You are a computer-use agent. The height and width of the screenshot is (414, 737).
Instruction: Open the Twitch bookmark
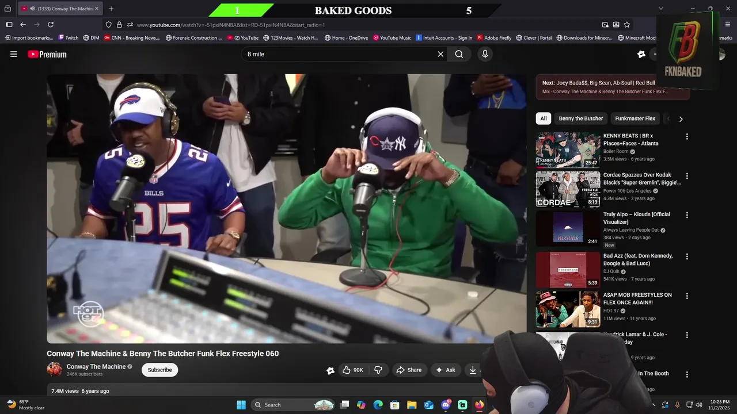(x=69, y=38)
